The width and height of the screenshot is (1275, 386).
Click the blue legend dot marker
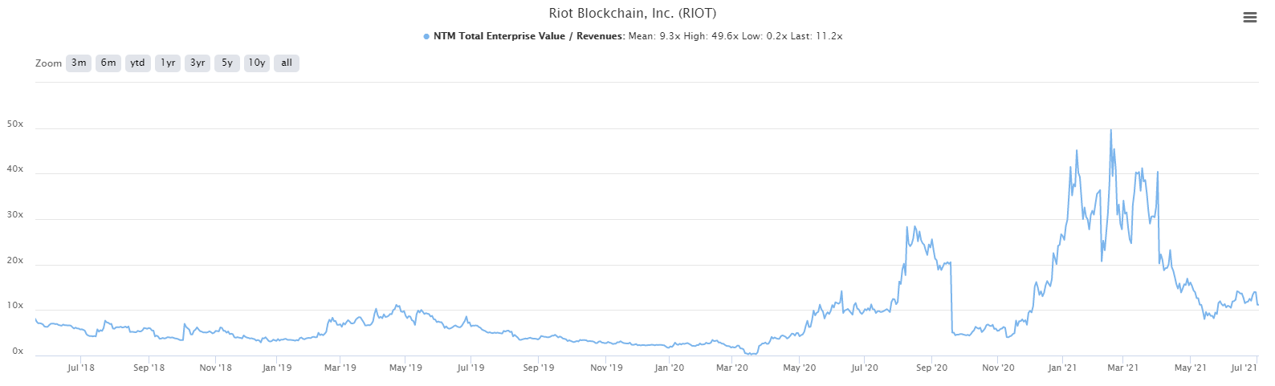(x=426, y=36)
